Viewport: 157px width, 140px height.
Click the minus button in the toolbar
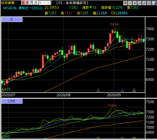point(130,3)
